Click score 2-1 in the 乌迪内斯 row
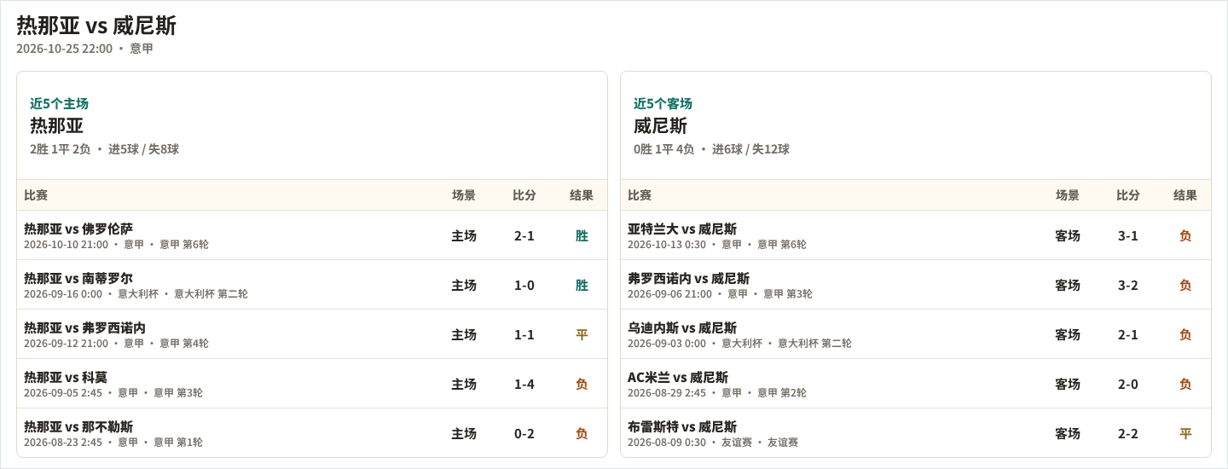Image resolution: width=1228 pixels, height=469 pixels. click(x=1128, y=334)
